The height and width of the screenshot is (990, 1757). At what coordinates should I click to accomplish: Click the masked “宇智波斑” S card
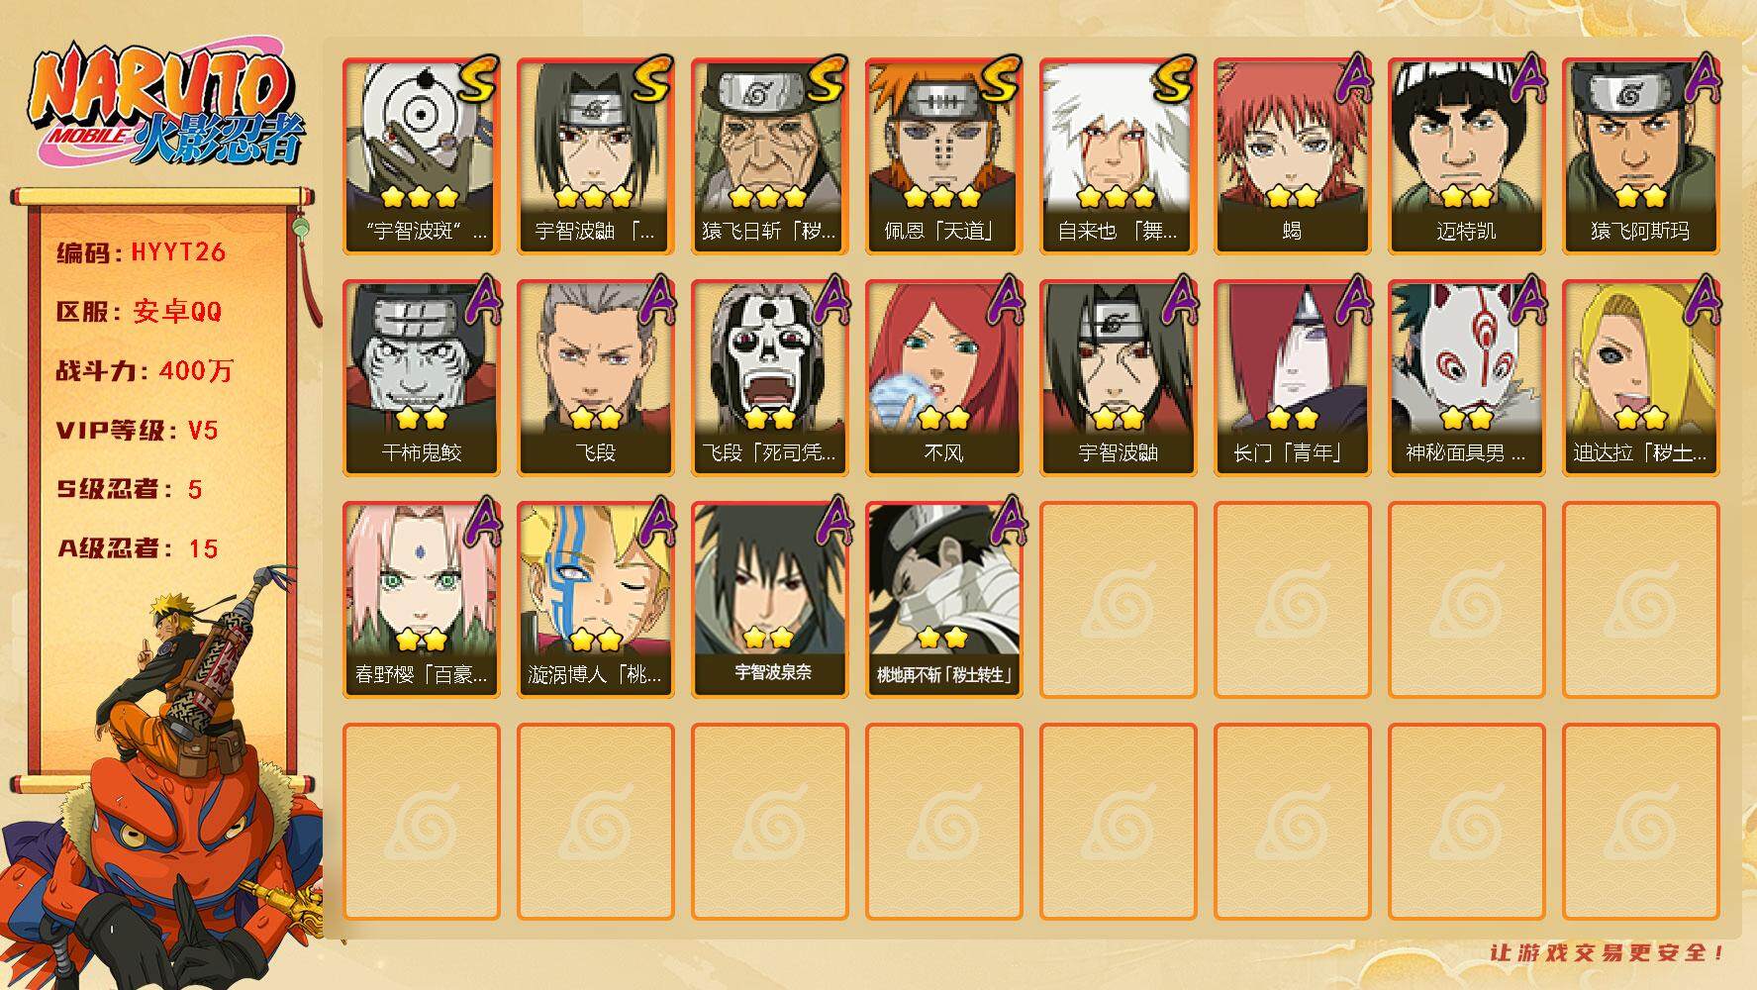click(x=421, y=156)
